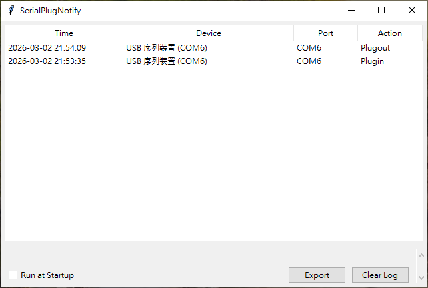Close the SerialPlugNotify window
Image resolution: width=428 pixels, height=288 pixels.
coord(412,10)
